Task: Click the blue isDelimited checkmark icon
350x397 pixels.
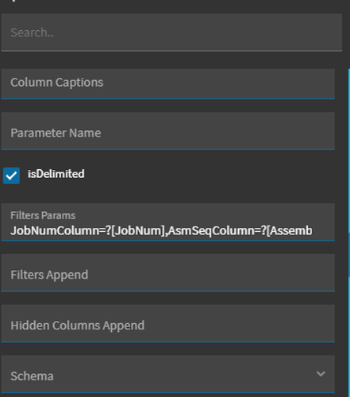Action: click(11, 175)
